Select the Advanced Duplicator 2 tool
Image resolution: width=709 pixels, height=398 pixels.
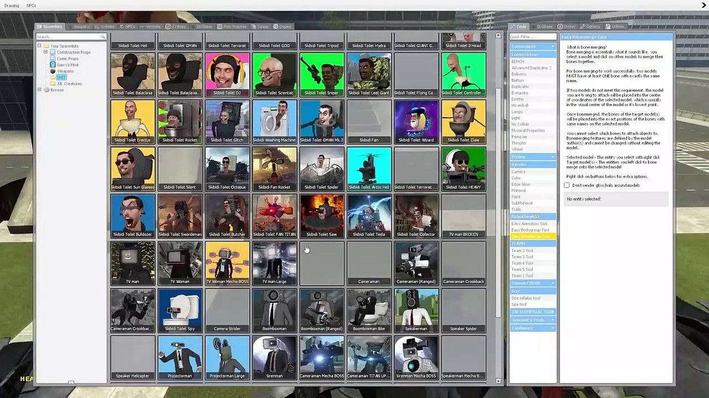pos(532,68)
